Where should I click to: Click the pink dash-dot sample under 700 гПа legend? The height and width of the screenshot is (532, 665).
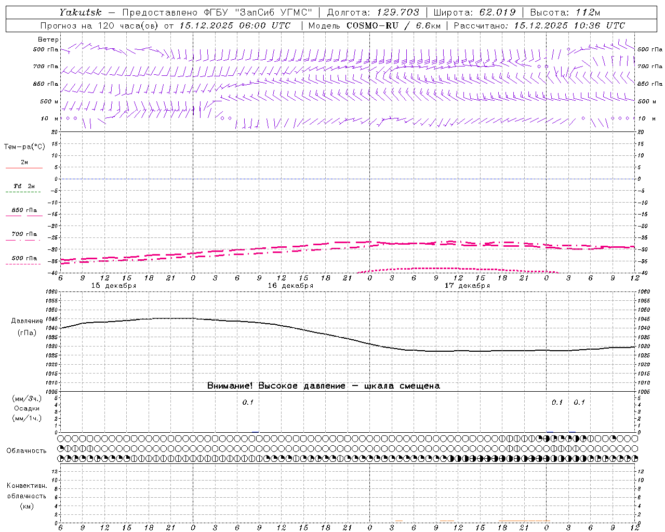click(x=23, y=241)
